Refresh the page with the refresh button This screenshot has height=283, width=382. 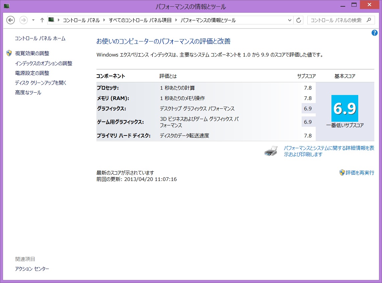(x=298, y=20)
